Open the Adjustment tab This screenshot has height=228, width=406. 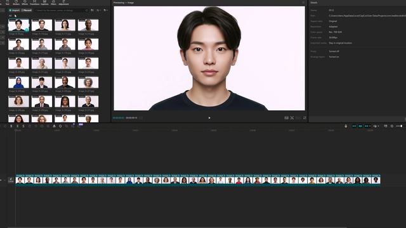click(x=63, y=3)
